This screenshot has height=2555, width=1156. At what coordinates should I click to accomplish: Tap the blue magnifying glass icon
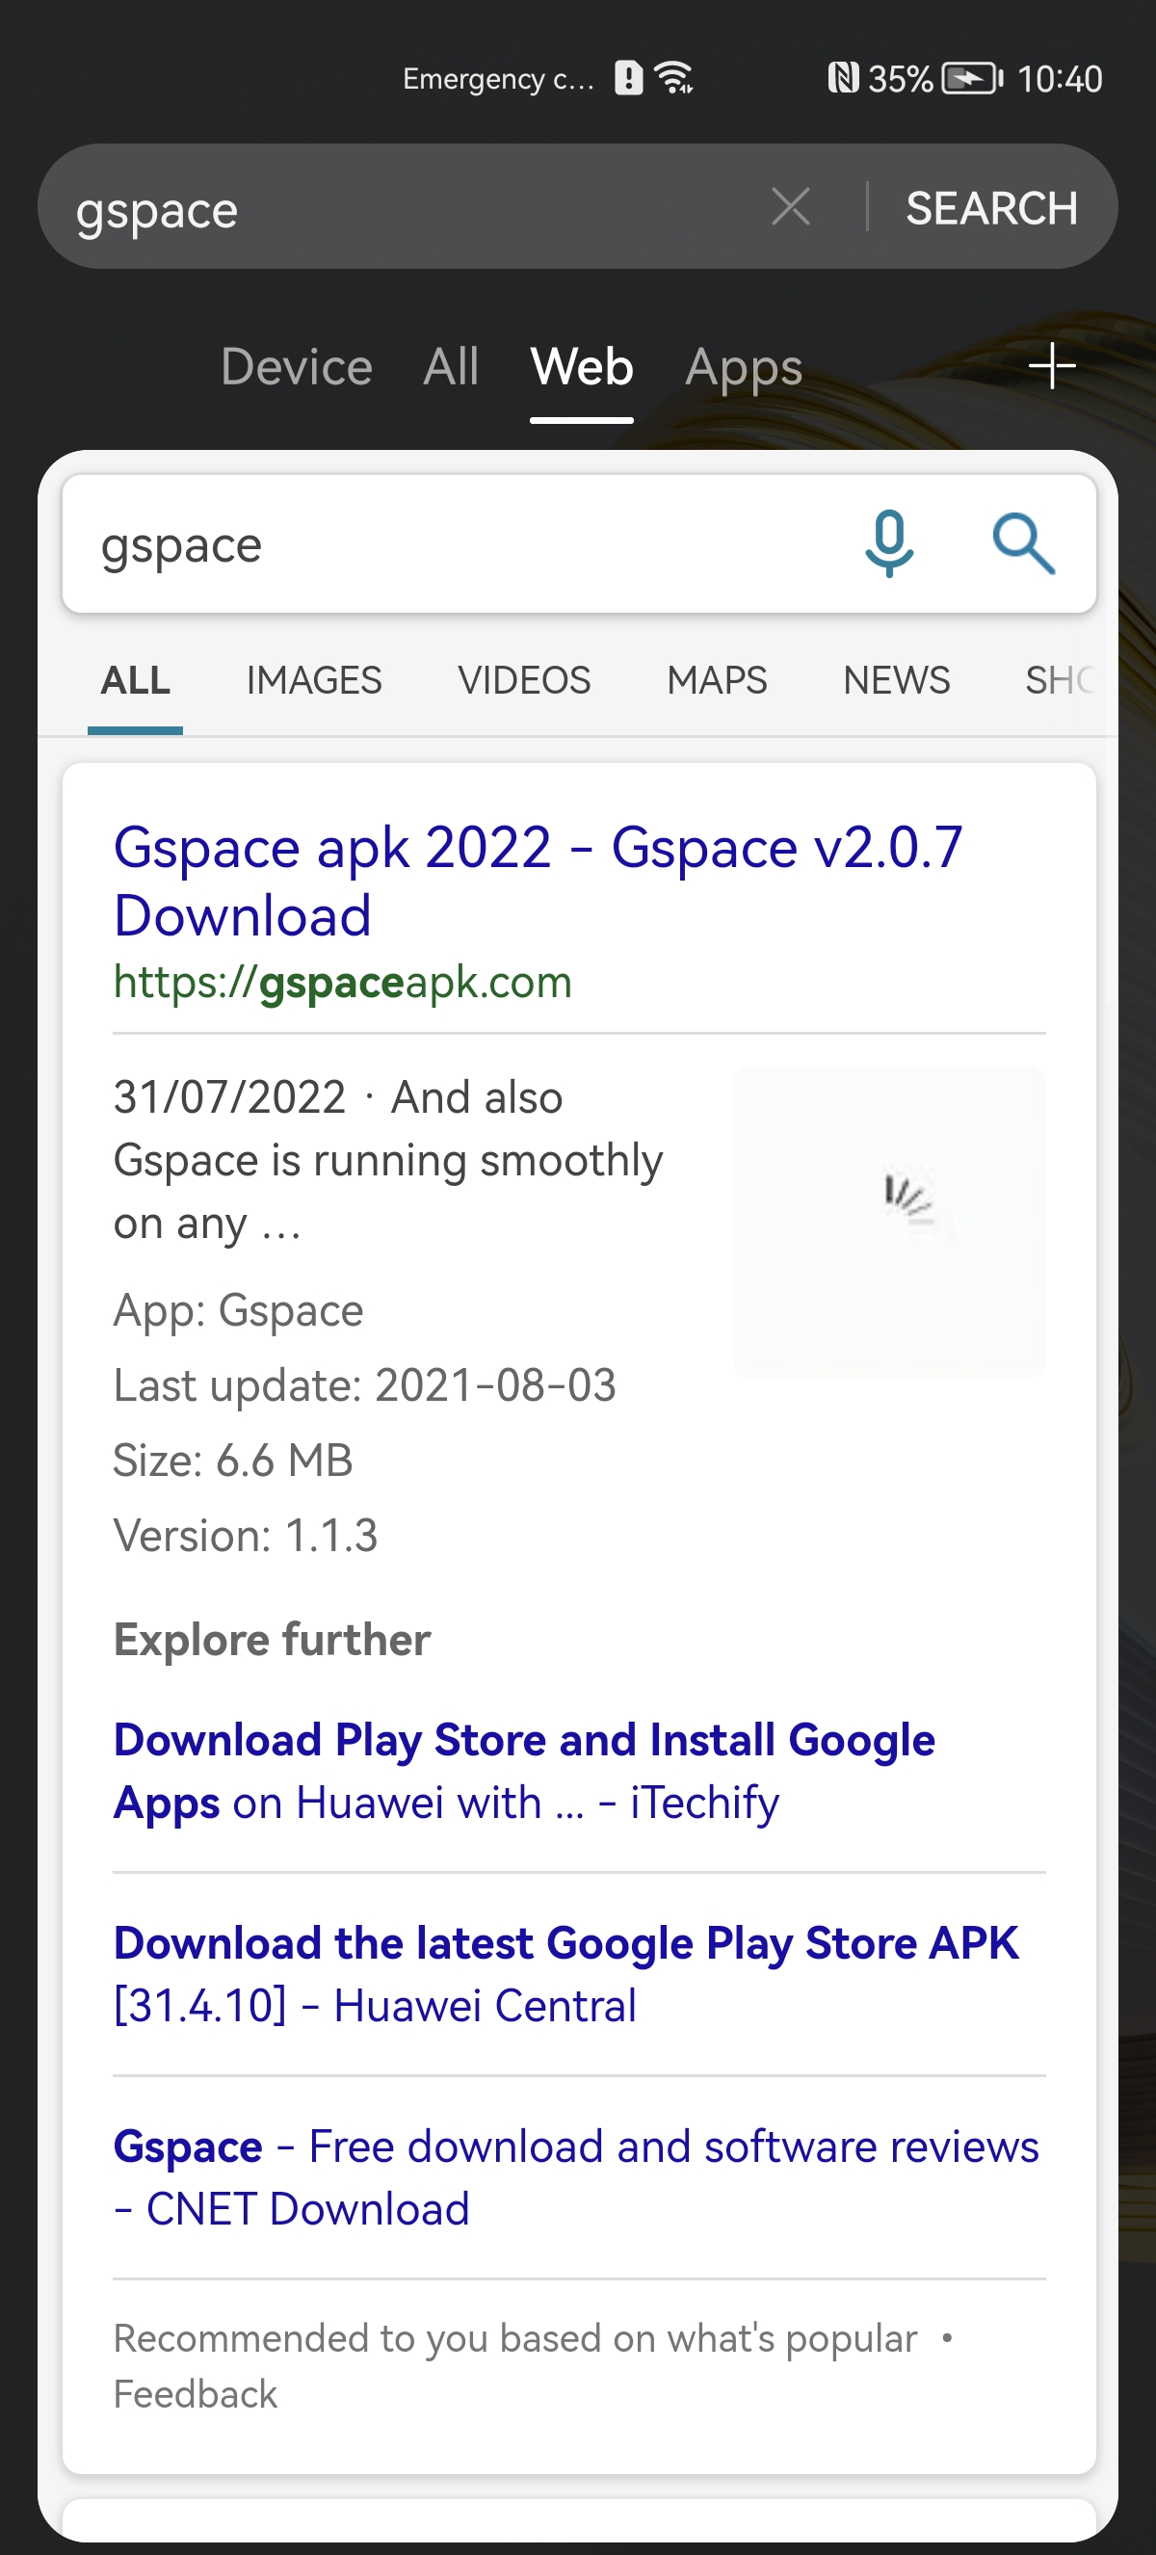[x=1023, y=543]
